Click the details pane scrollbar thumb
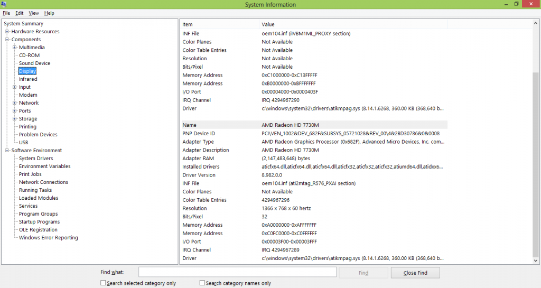 pos(536,164)
